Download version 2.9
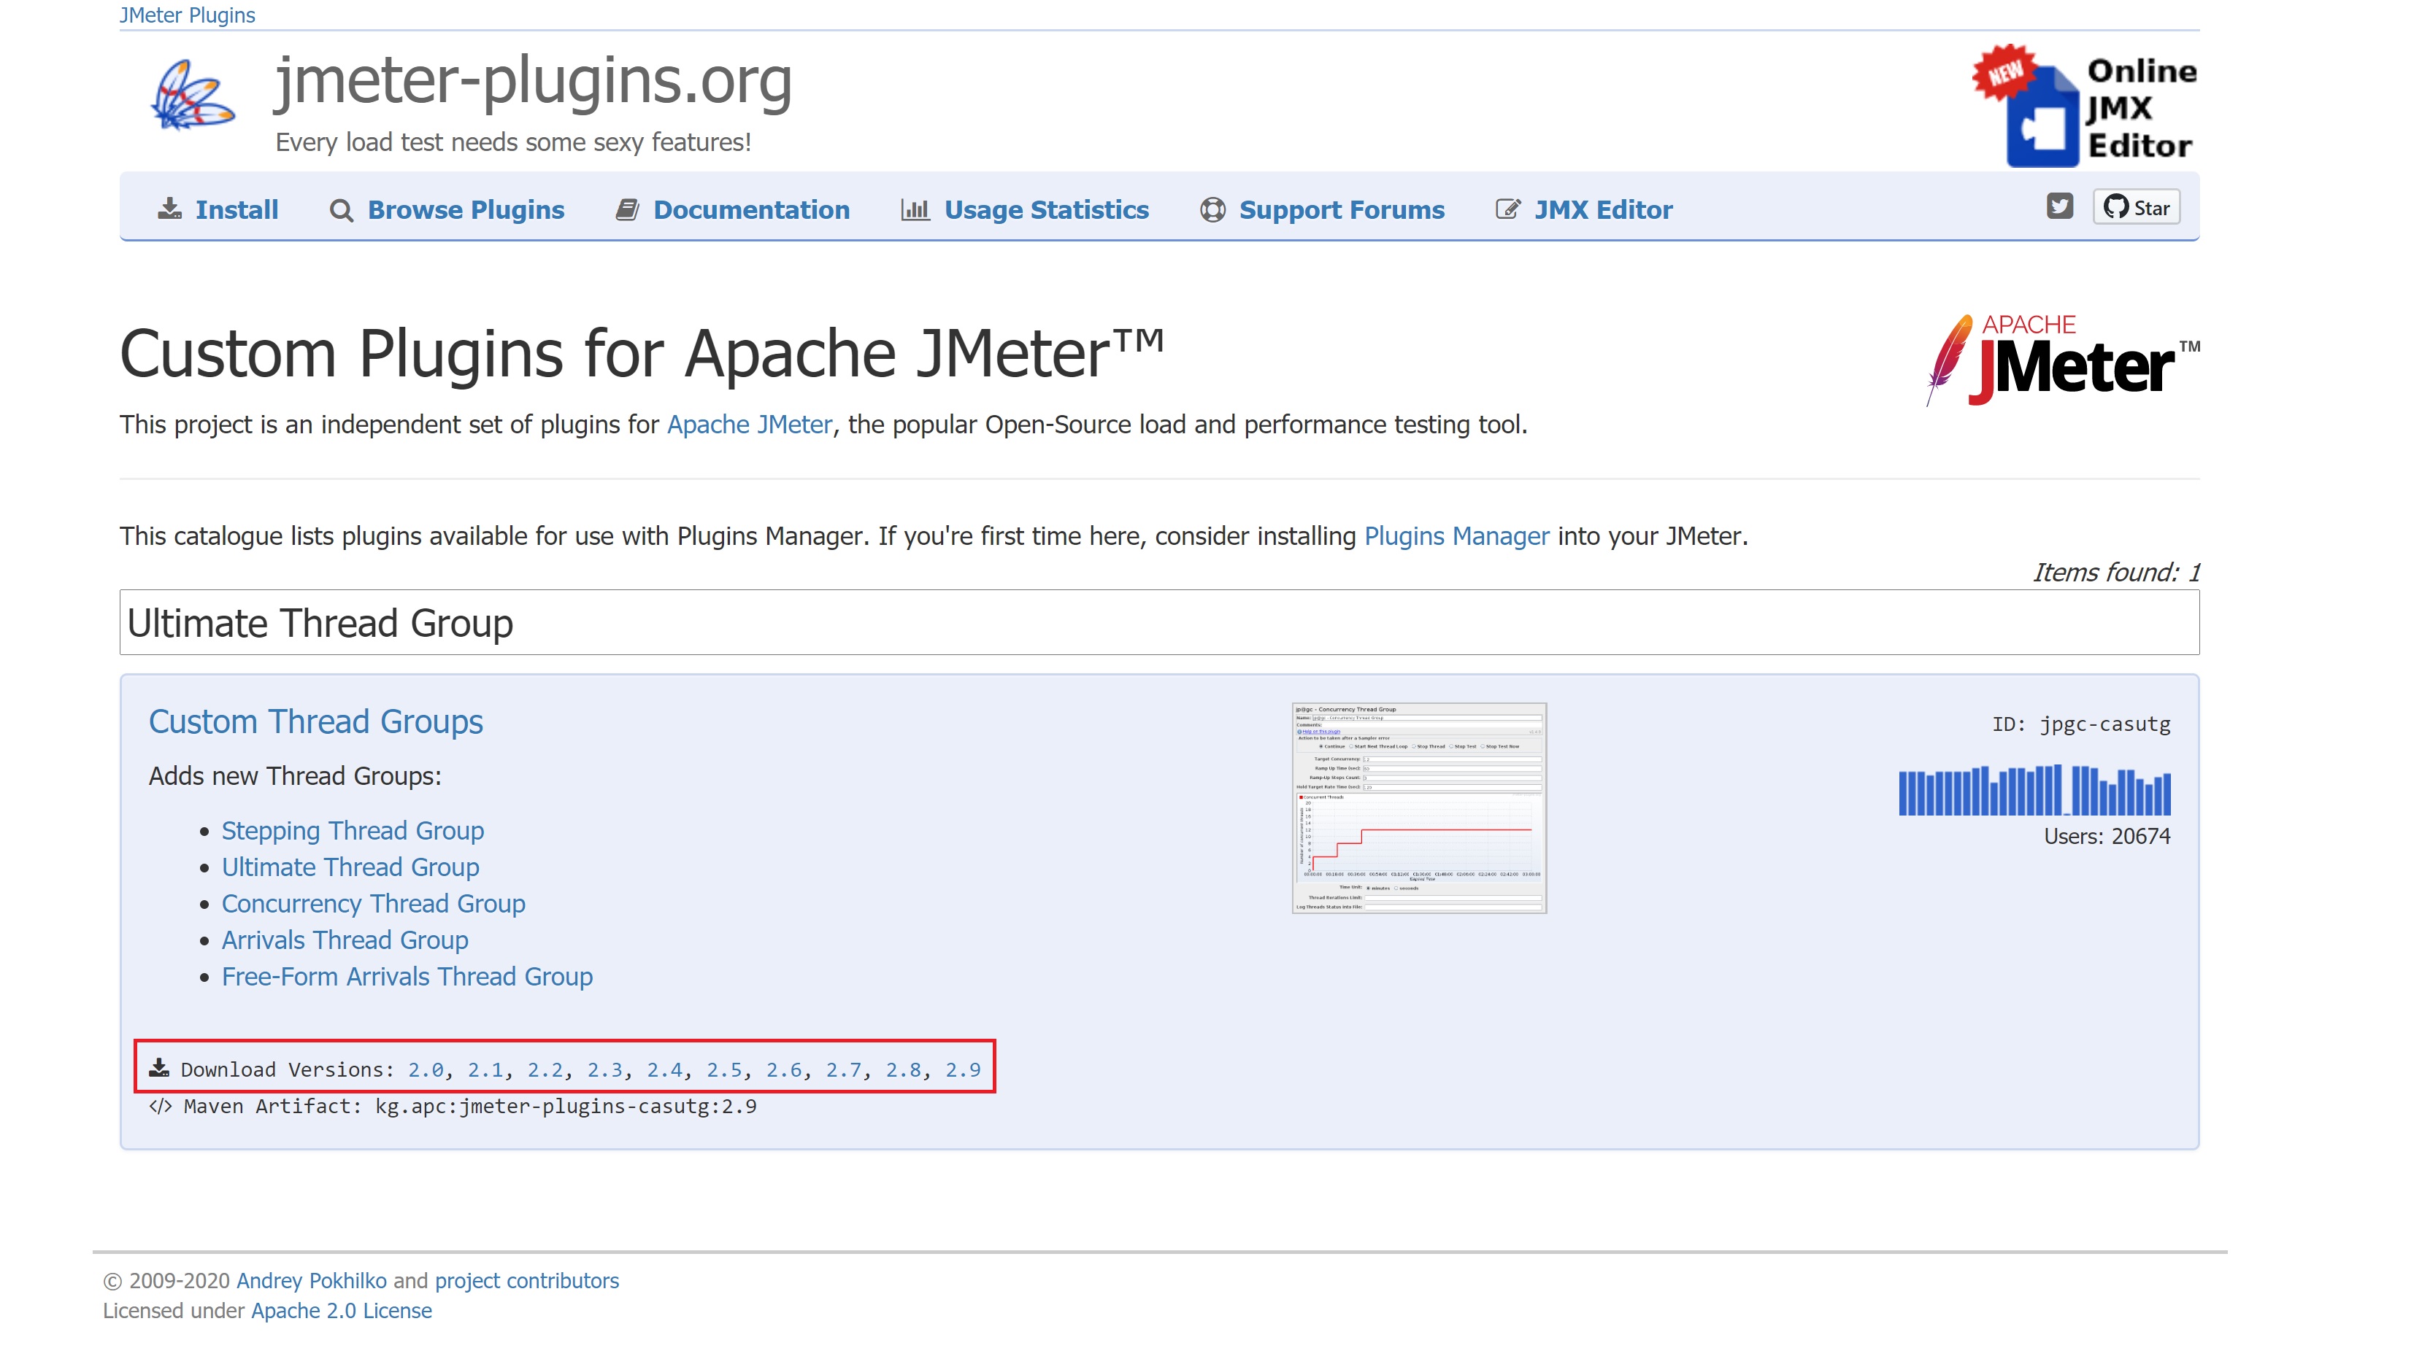This screenshot has width=2422, height=1367. (963, 1070)
